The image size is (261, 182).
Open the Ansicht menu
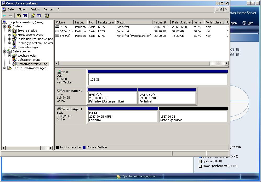[x=35, y=9]
